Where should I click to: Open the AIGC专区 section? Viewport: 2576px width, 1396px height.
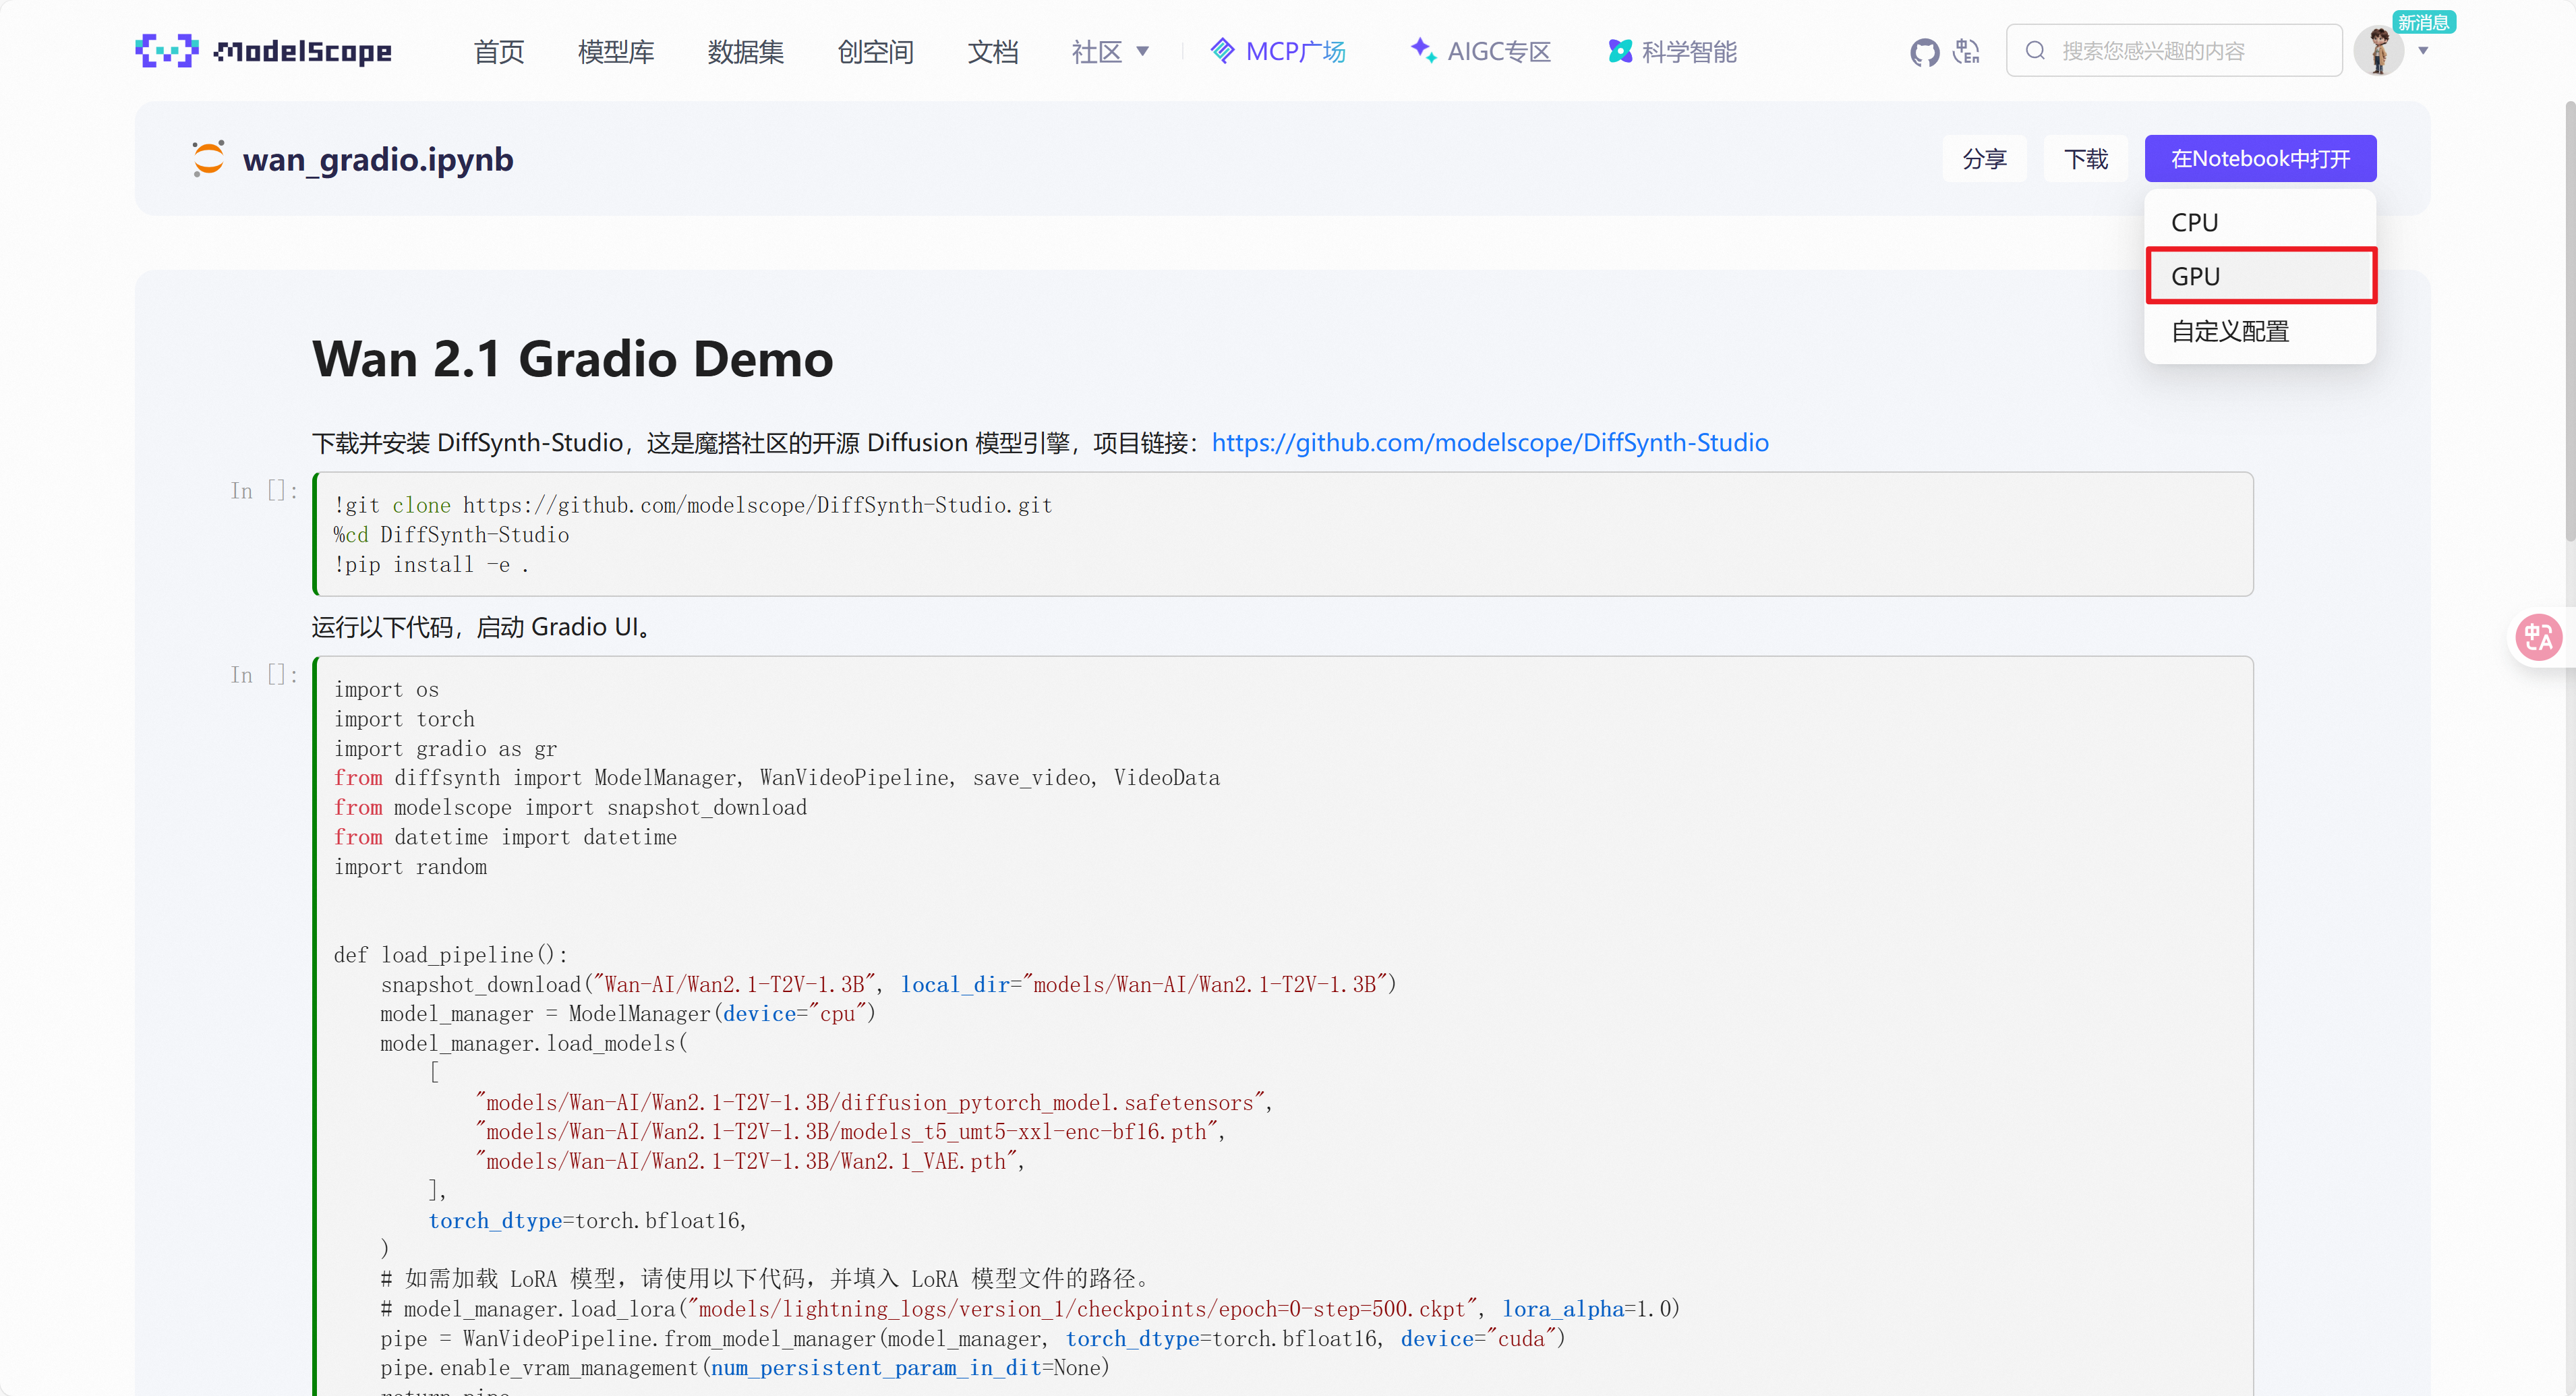1481,51
